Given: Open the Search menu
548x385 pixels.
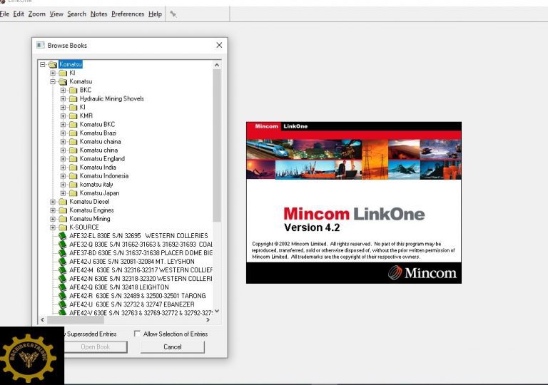Looking at the screenshot, I should click(76, 14).
